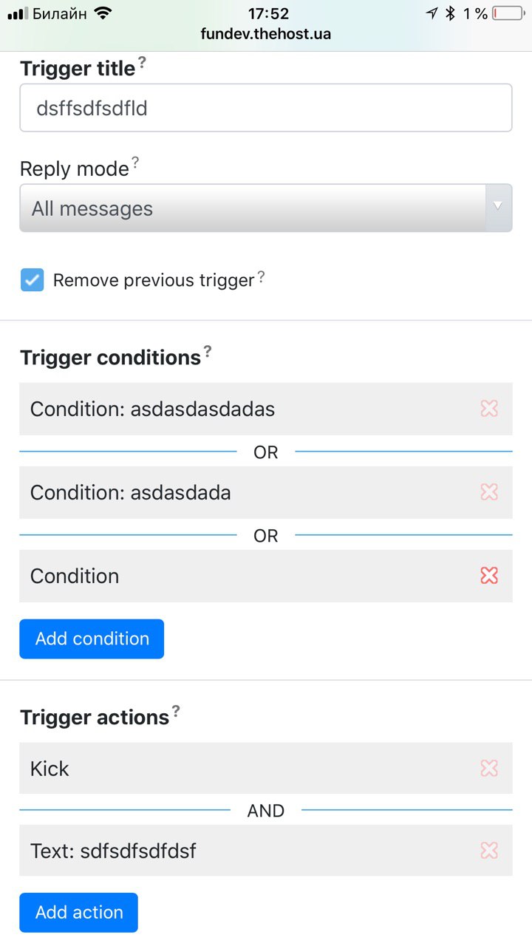Click the Reply mode dropdown arrow
Viewport: 532px width, 946px height.
click(x=498, y=206)
